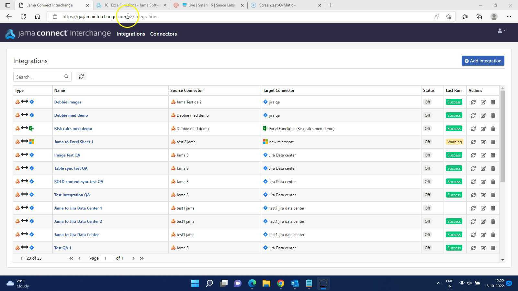
Task: Delete the Jama to Excel Sheet 1 integration
Action: coord(493,142)
